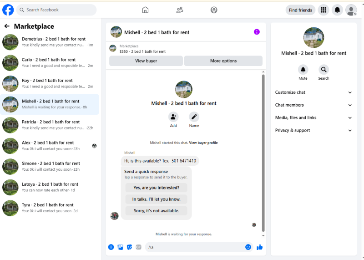The image size is (364, 260).
Task: Search in conversation magnifier icon
Action: (x=324, y=70)
